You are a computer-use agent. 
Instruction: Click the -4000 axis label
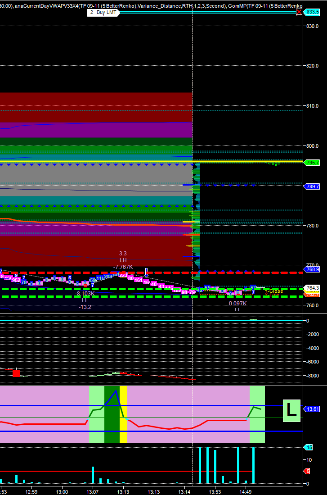pyautogui.click(x=312, y=348)
